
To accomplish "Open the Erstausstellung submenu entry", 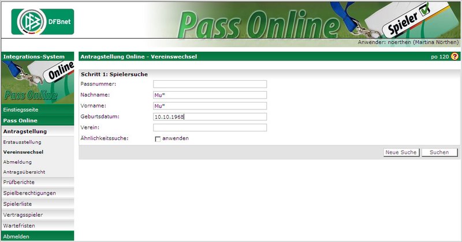I will (22, 142).
